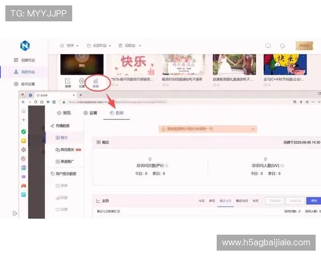321x256 pixels.
Task: Open a new browser tab with plus
Action: click(x=81, y=95)
